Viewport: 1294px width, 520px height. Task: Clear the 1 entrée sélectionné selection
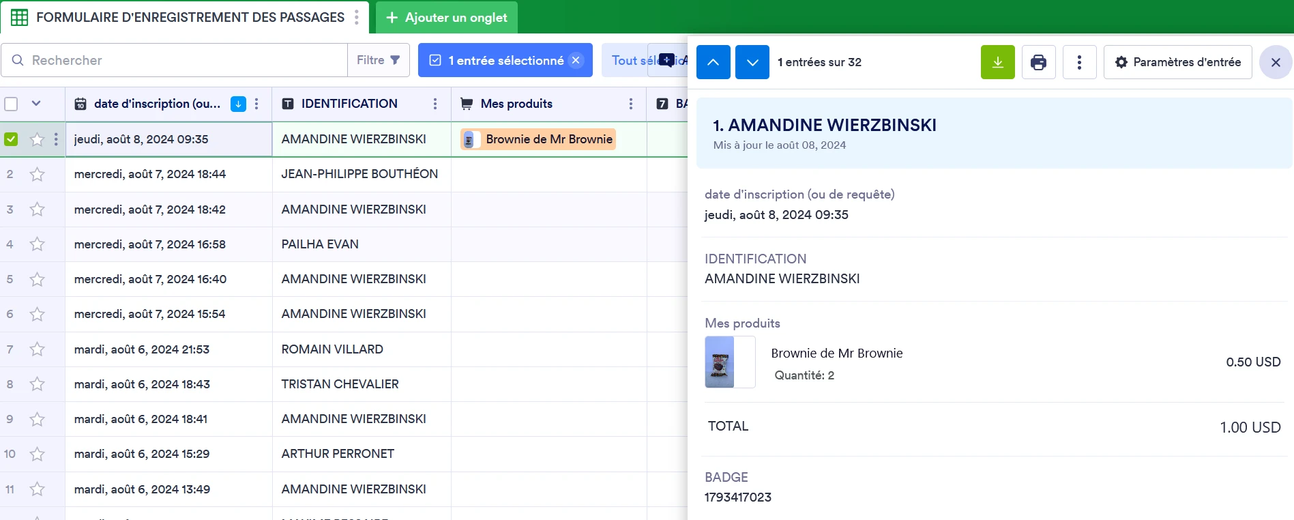[x=576, y=60]
